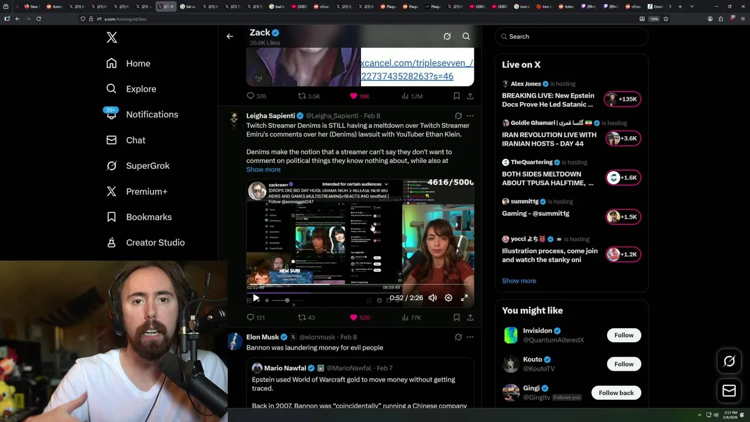Join the Alex Jones live with +135K
750x422 pixels.
point(622,99)
